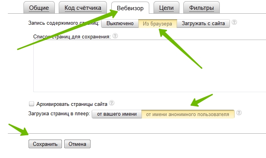Save settings with Сохранить button
This screenshot has width=266, height=158.
[x=45, y=144]
